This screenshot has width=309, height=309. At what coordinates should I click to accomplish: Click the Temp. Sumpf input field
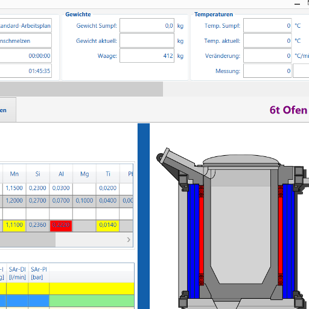click(267, 25)
